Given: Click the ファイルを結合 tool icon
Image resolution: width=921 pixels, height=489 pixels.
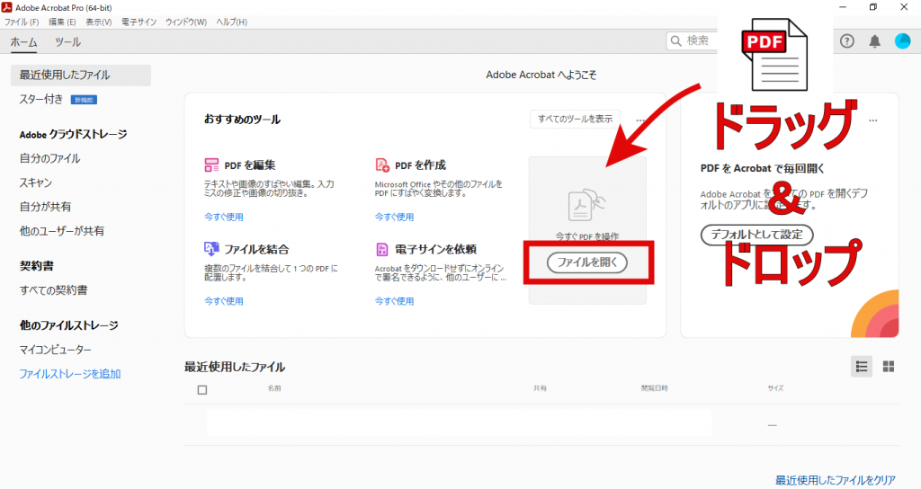Looking at the screenshot, I should 211,249.
